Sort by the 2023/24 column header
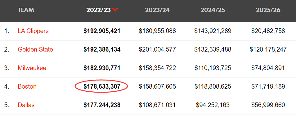 tap(157, 10)
